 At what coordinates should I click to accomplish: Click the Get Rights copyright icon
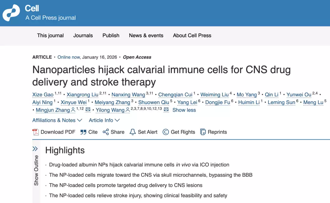[x=166, y=132]
